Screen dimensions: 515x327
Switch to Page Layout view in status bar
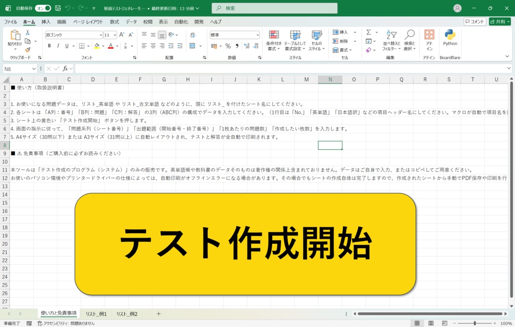431,323
